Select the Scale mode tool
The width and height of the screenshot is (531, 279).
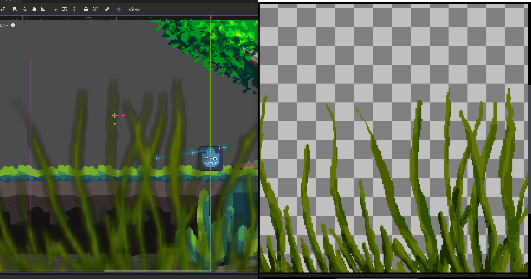(x=3, y=9)
